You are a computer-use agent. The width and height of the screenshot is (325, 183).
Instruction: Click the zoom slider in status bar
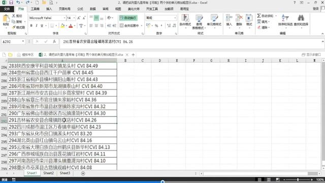click(x=298, y=179)
